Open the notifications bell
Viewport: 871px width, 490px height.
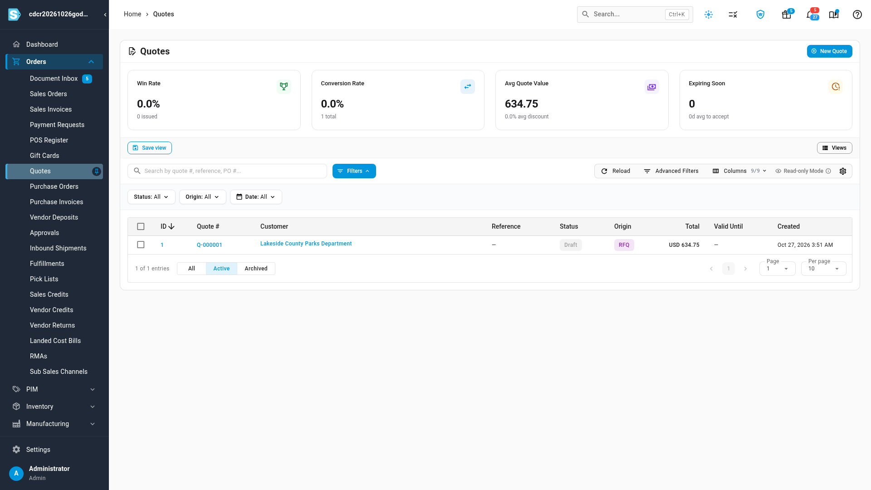tap(810, 15)
